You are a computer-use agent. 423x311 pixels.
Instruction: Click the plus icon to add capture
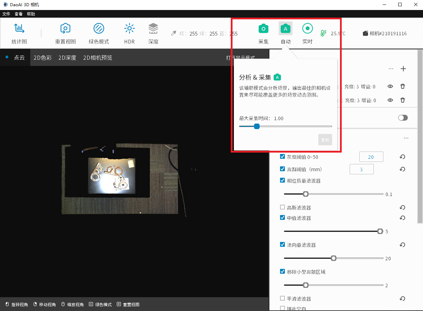coord(403,69)
